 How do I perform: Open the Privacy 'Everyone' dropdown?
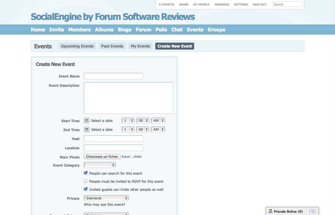pos(106,198)
